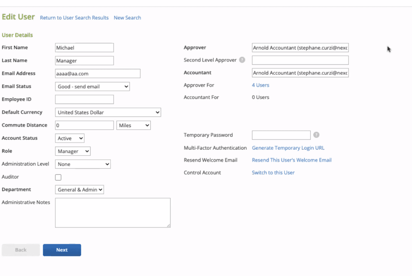Click help icon beside Second Level Approver

pos(242,60)
